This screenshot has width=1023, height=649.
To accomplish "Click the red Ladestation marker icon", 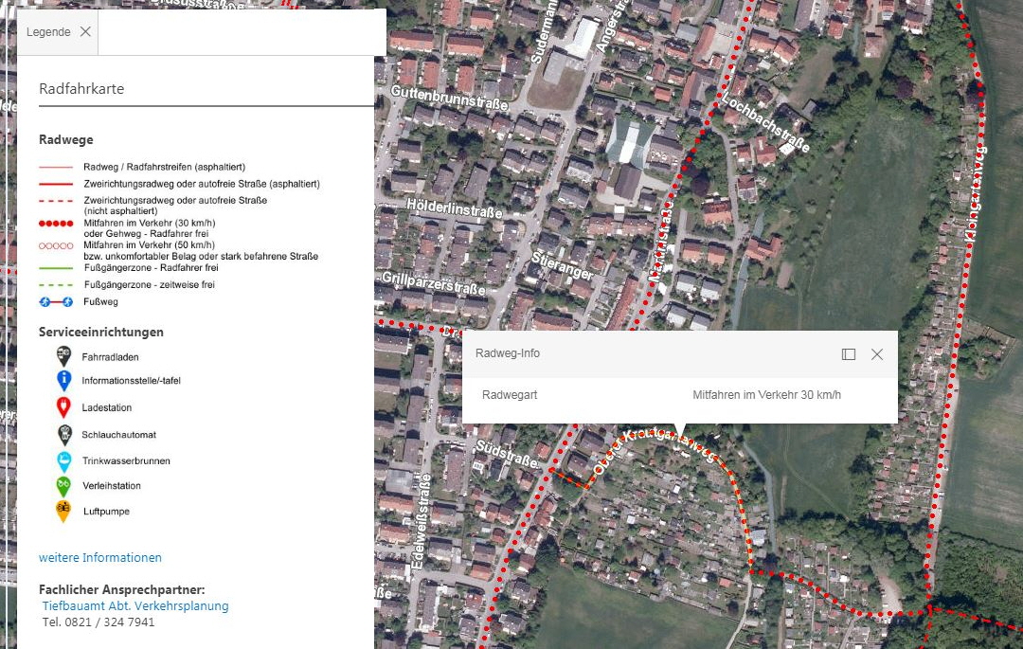I will tap(63, 407).
